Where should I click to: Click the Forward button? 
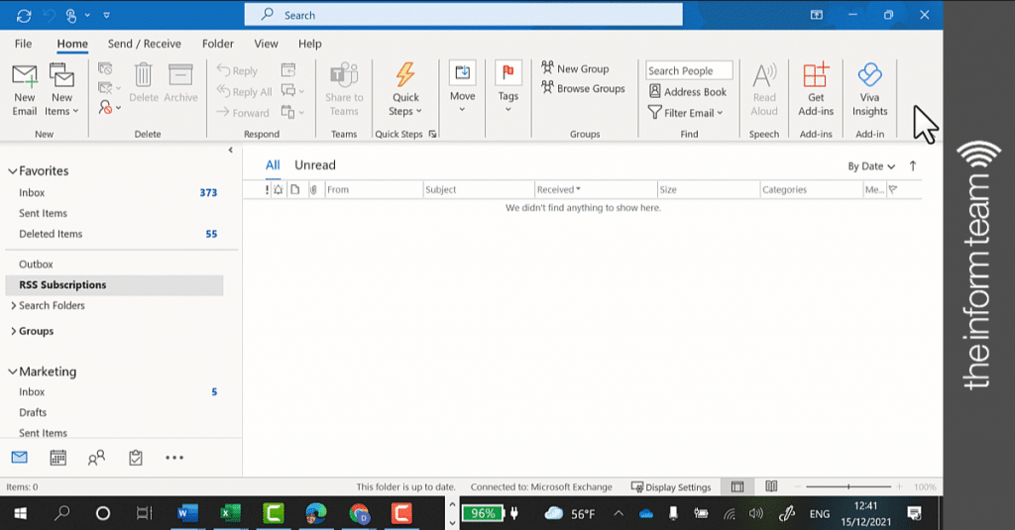point(243,113)
